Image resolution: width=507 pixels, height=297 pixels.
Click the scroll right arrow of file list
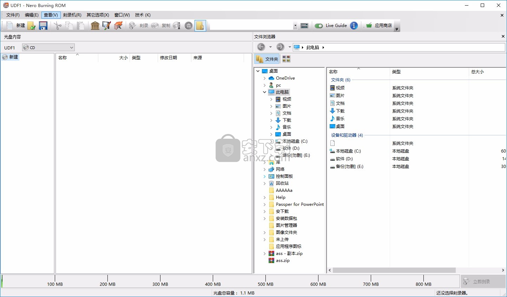click(x=503, y=270)
